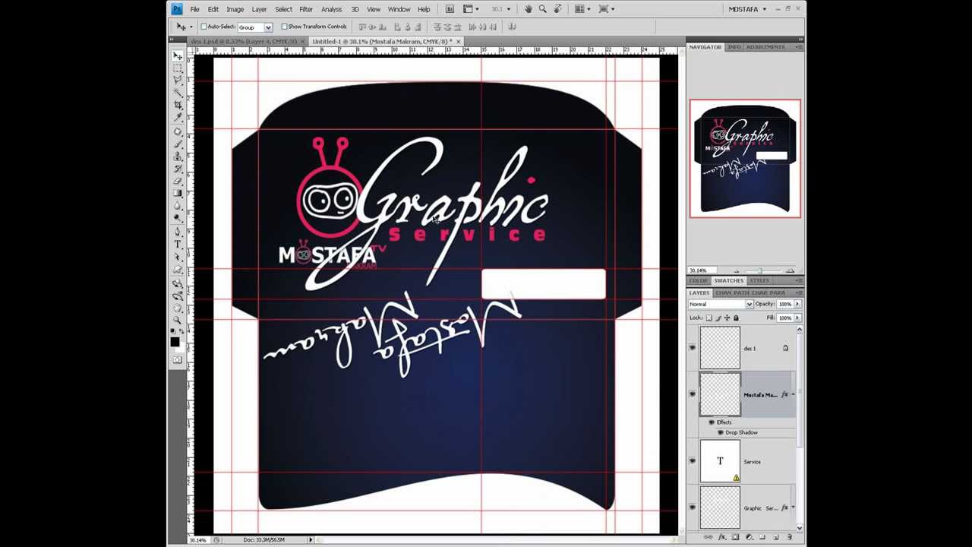The image size is (972, 547).
Task: Collapse effects on Mostafa Makram layer
Action: (793, 394)
